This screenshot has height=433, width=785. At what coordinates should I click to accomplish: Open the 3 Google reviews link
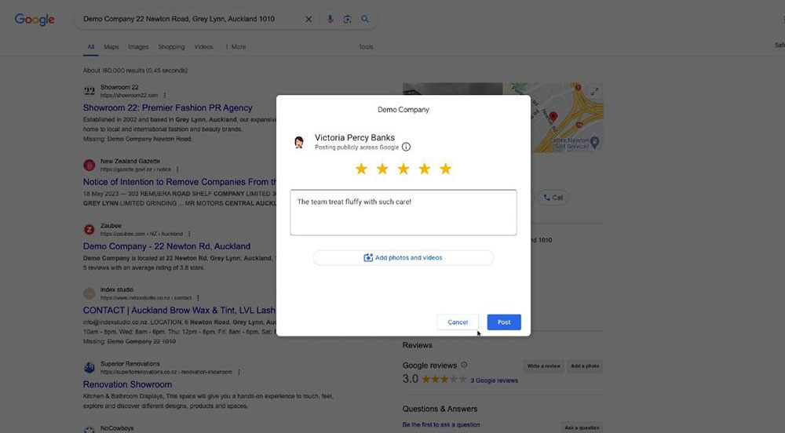[494, 380]
